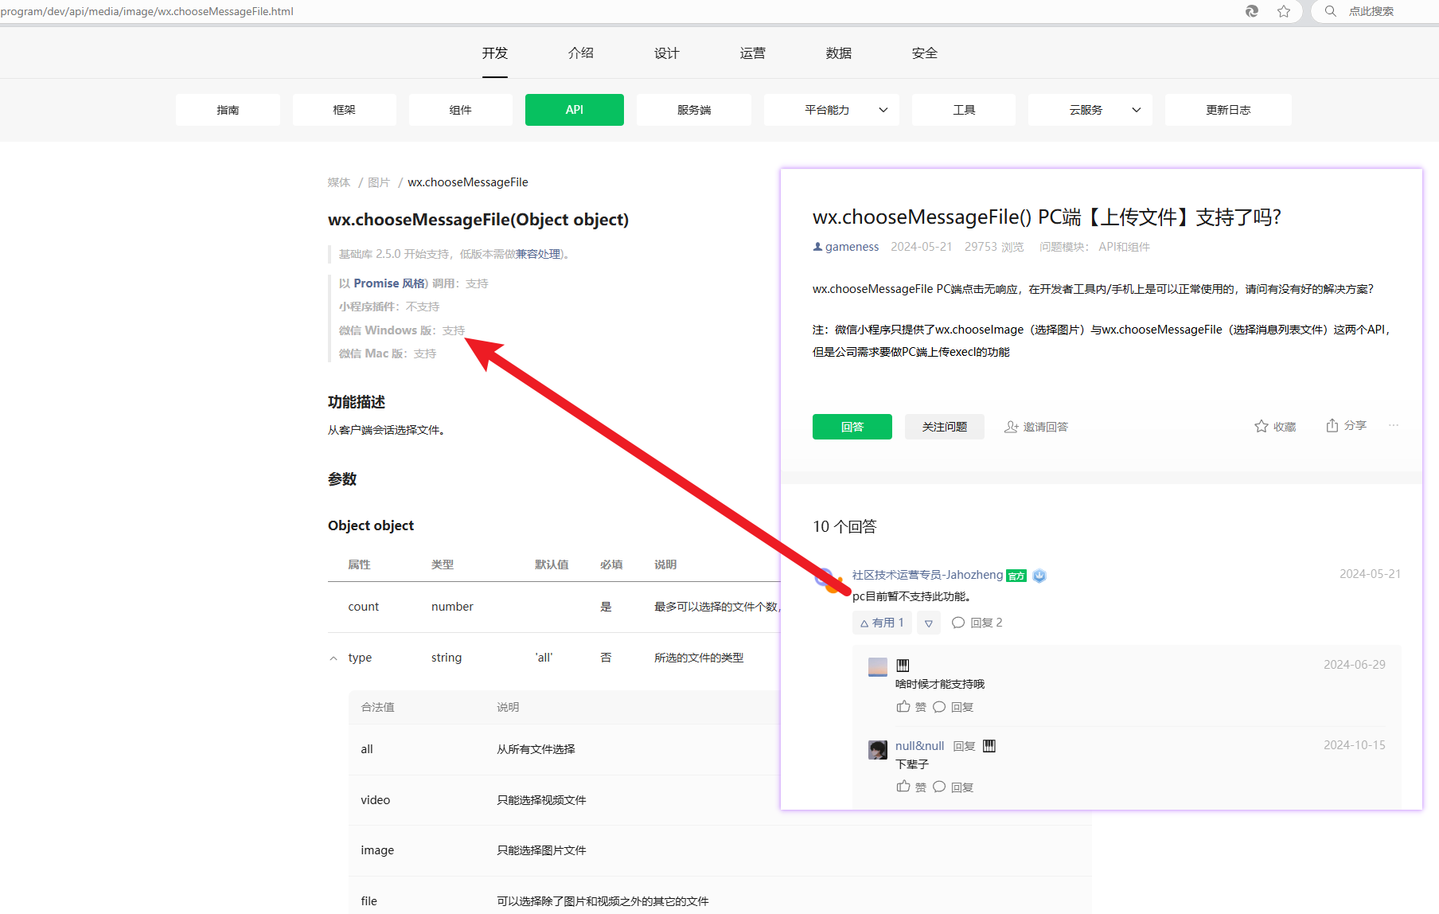Switch to the 数据 tab

point(839,53)
